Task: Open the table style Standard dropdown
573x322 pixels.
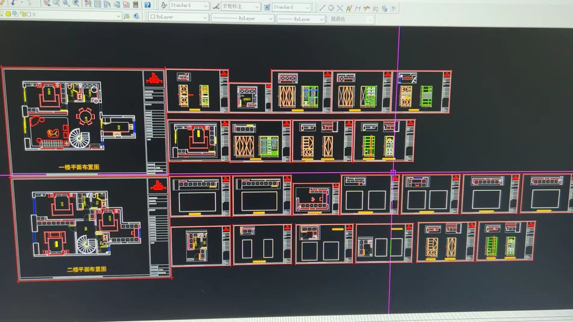Action: (x=307, y=8)
